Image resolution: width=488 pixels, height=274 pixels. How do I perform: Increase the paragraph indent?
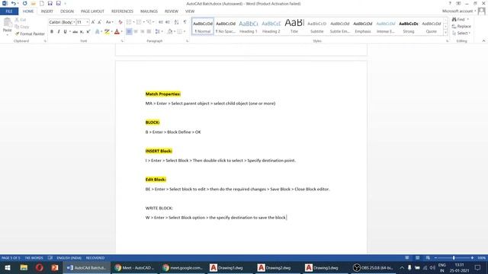(168, 22)
